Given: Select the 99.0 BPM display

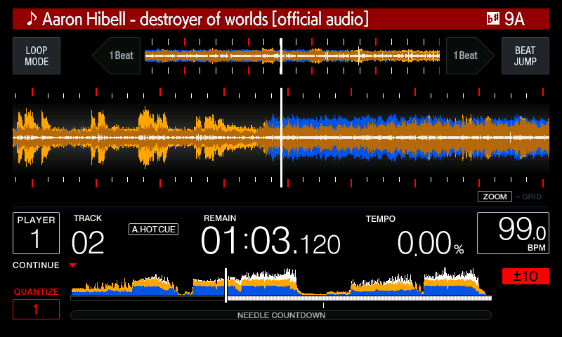Looking at the screenshot, I should tap(513, 233).
